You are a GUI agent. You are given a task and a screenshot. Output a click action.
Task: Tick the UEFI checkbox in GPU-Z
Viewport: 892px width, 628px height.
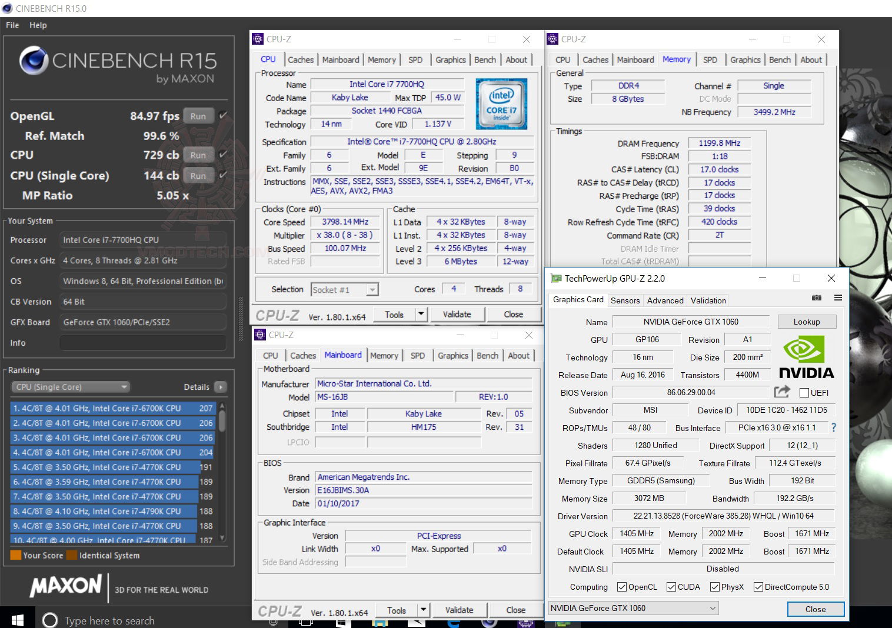tap(804, 393)
